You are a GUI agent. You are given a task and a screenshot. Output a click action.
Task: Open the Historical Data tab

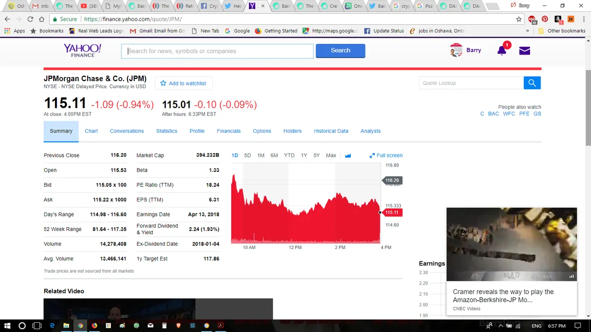click(331, 131)
